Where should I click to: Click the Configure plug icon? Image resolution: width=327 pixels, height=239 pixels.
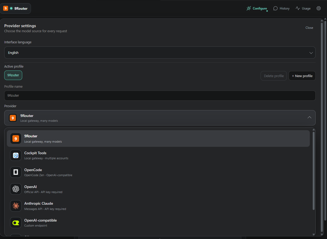click(249, 8)
